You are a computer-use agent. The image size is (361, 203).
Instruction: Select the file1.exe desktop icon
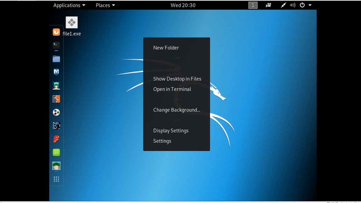tap(72, 27)
